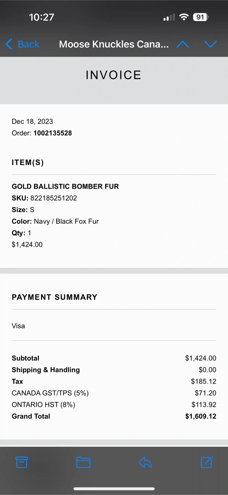Tap the Back button
Screen dimensions: 228x495
[x=23, y=44]
